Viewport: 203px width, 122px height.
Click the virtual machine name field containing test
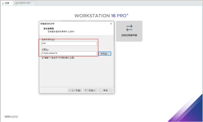click(69, 43)
